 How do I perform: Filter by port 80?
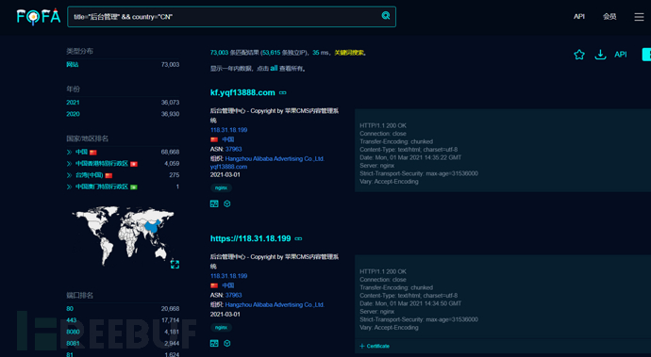click(70, 309)
